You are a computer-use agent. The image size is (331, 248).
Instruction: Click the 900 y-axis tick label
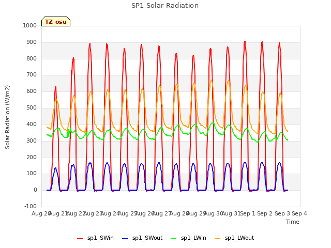(32, 42)
